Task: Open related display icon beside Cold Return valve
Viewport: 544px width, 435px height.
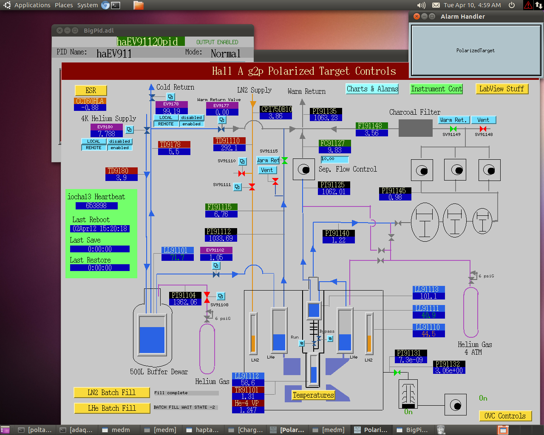Action: pyautogui.click(x=170, y=97)
